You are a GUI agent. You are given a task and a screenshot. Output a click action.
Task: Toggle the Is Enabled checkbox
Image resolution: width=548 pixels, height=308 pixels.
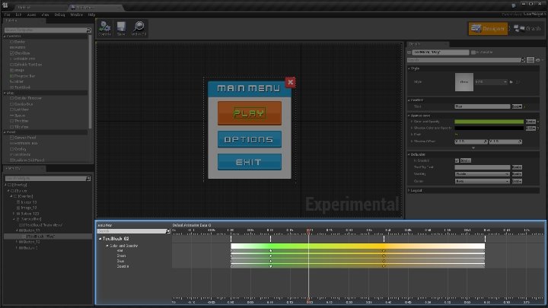click(x=457, y=160)
